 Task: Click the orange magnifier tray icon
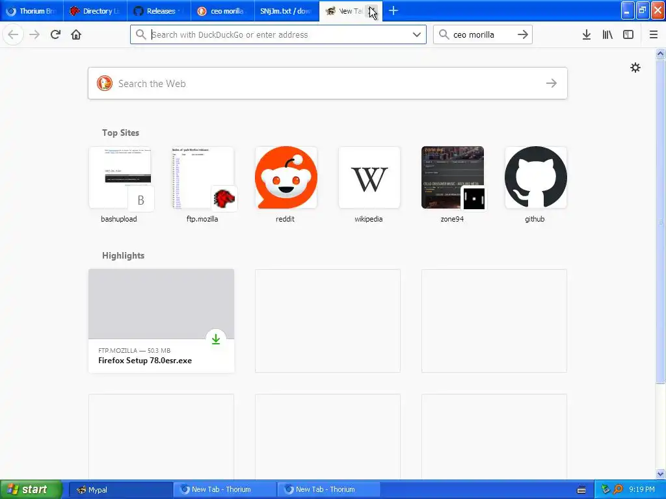click(618, 489)
